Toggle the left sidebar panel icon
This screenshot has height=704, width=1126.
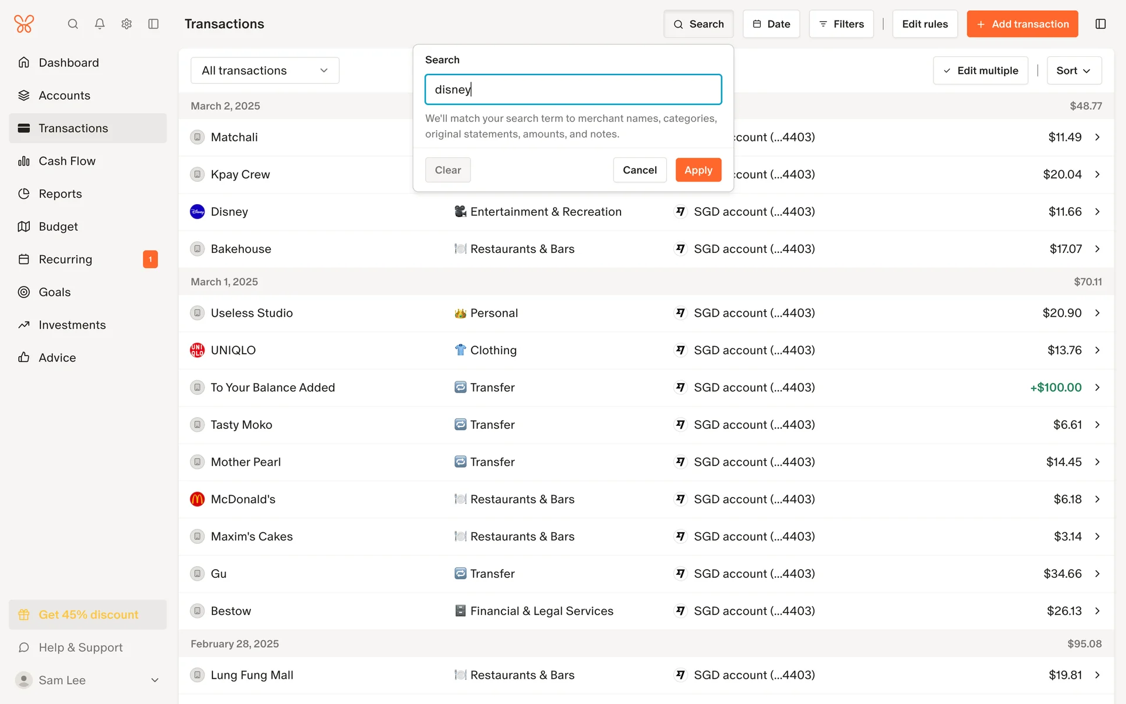click(x=154, y=24)
